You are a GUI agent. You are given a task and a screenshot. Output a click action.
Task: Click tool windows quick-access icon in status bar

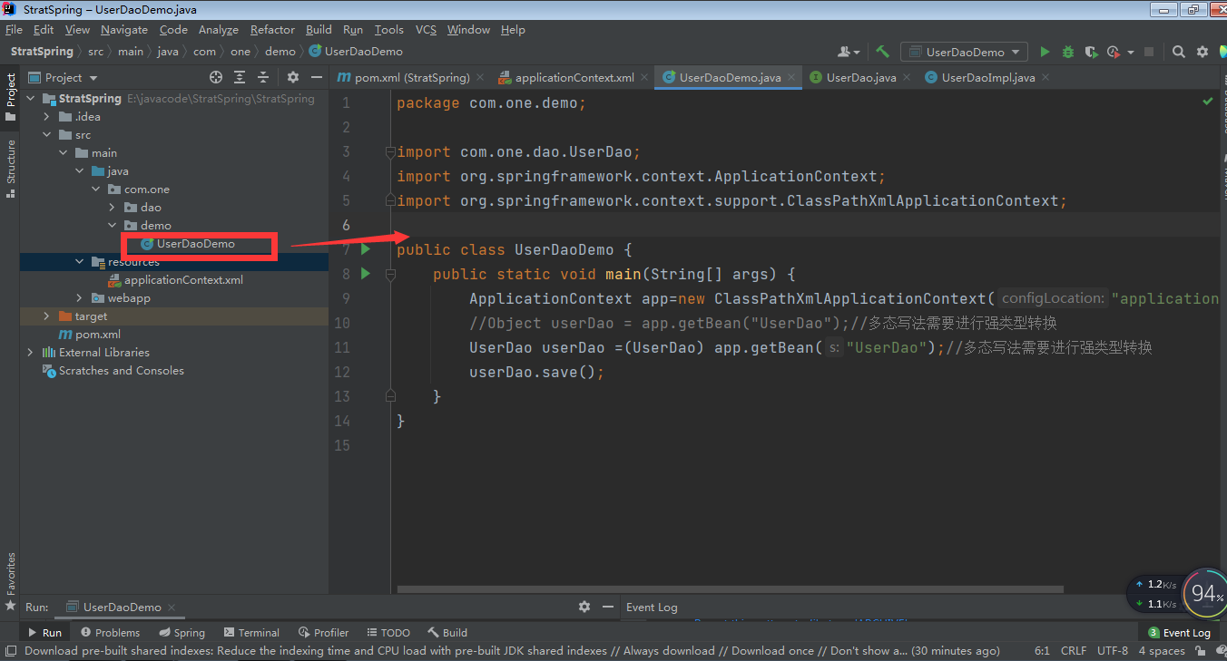[9, 650]
